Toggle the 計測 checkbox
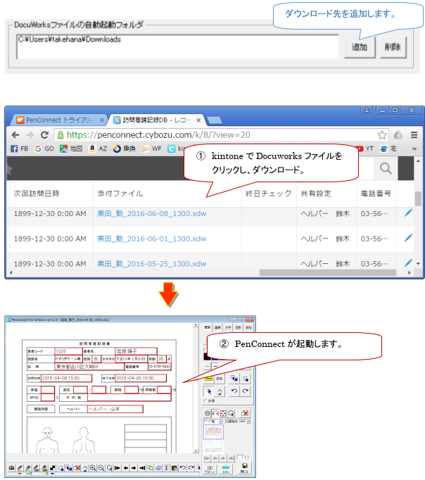 tap(205, 400)
